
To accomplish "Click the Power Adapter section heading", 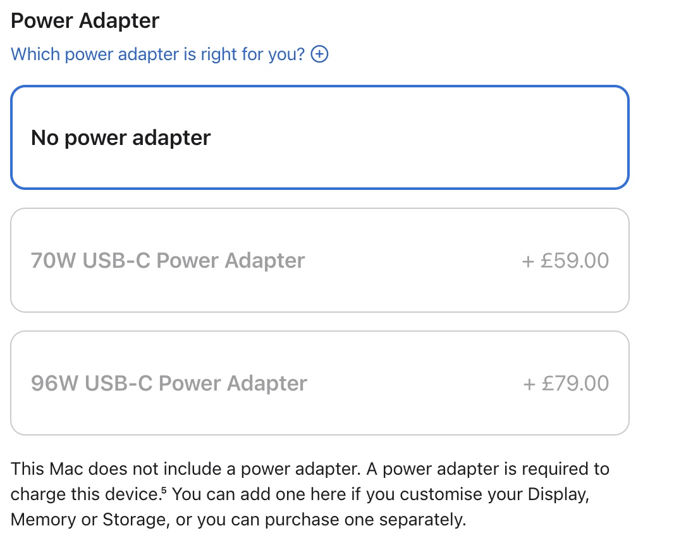I will point(85,21).
